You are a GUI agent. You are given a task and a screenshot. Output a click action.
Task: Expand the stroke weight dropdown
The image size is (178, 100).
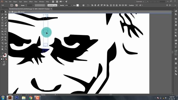tap(33, 5)
